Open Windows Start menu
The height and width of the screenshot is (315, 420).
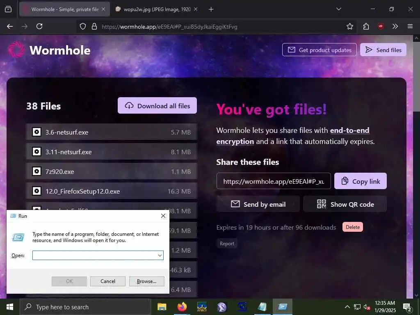point(10,307)
